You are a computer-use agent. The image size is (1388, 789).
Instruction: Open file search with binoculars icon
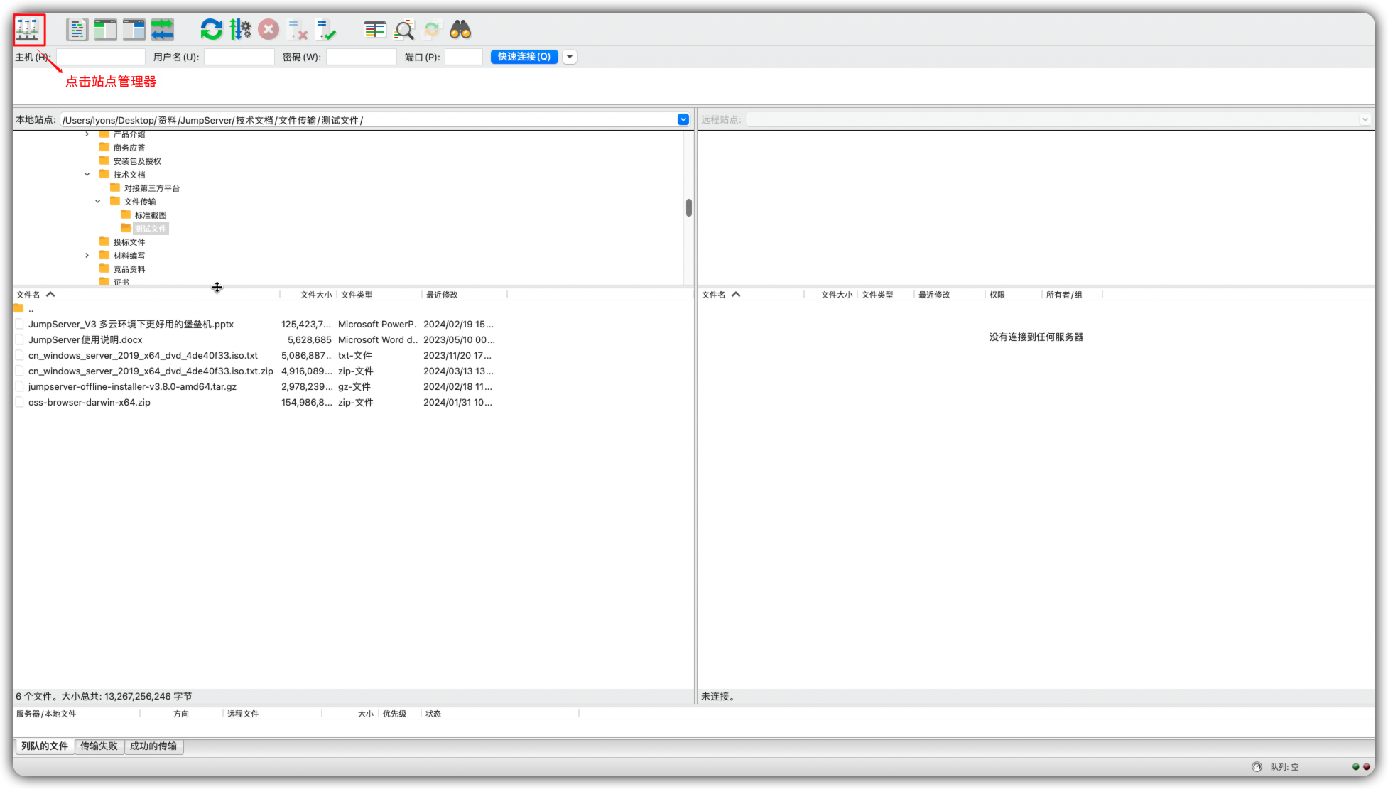click(460, 30)
